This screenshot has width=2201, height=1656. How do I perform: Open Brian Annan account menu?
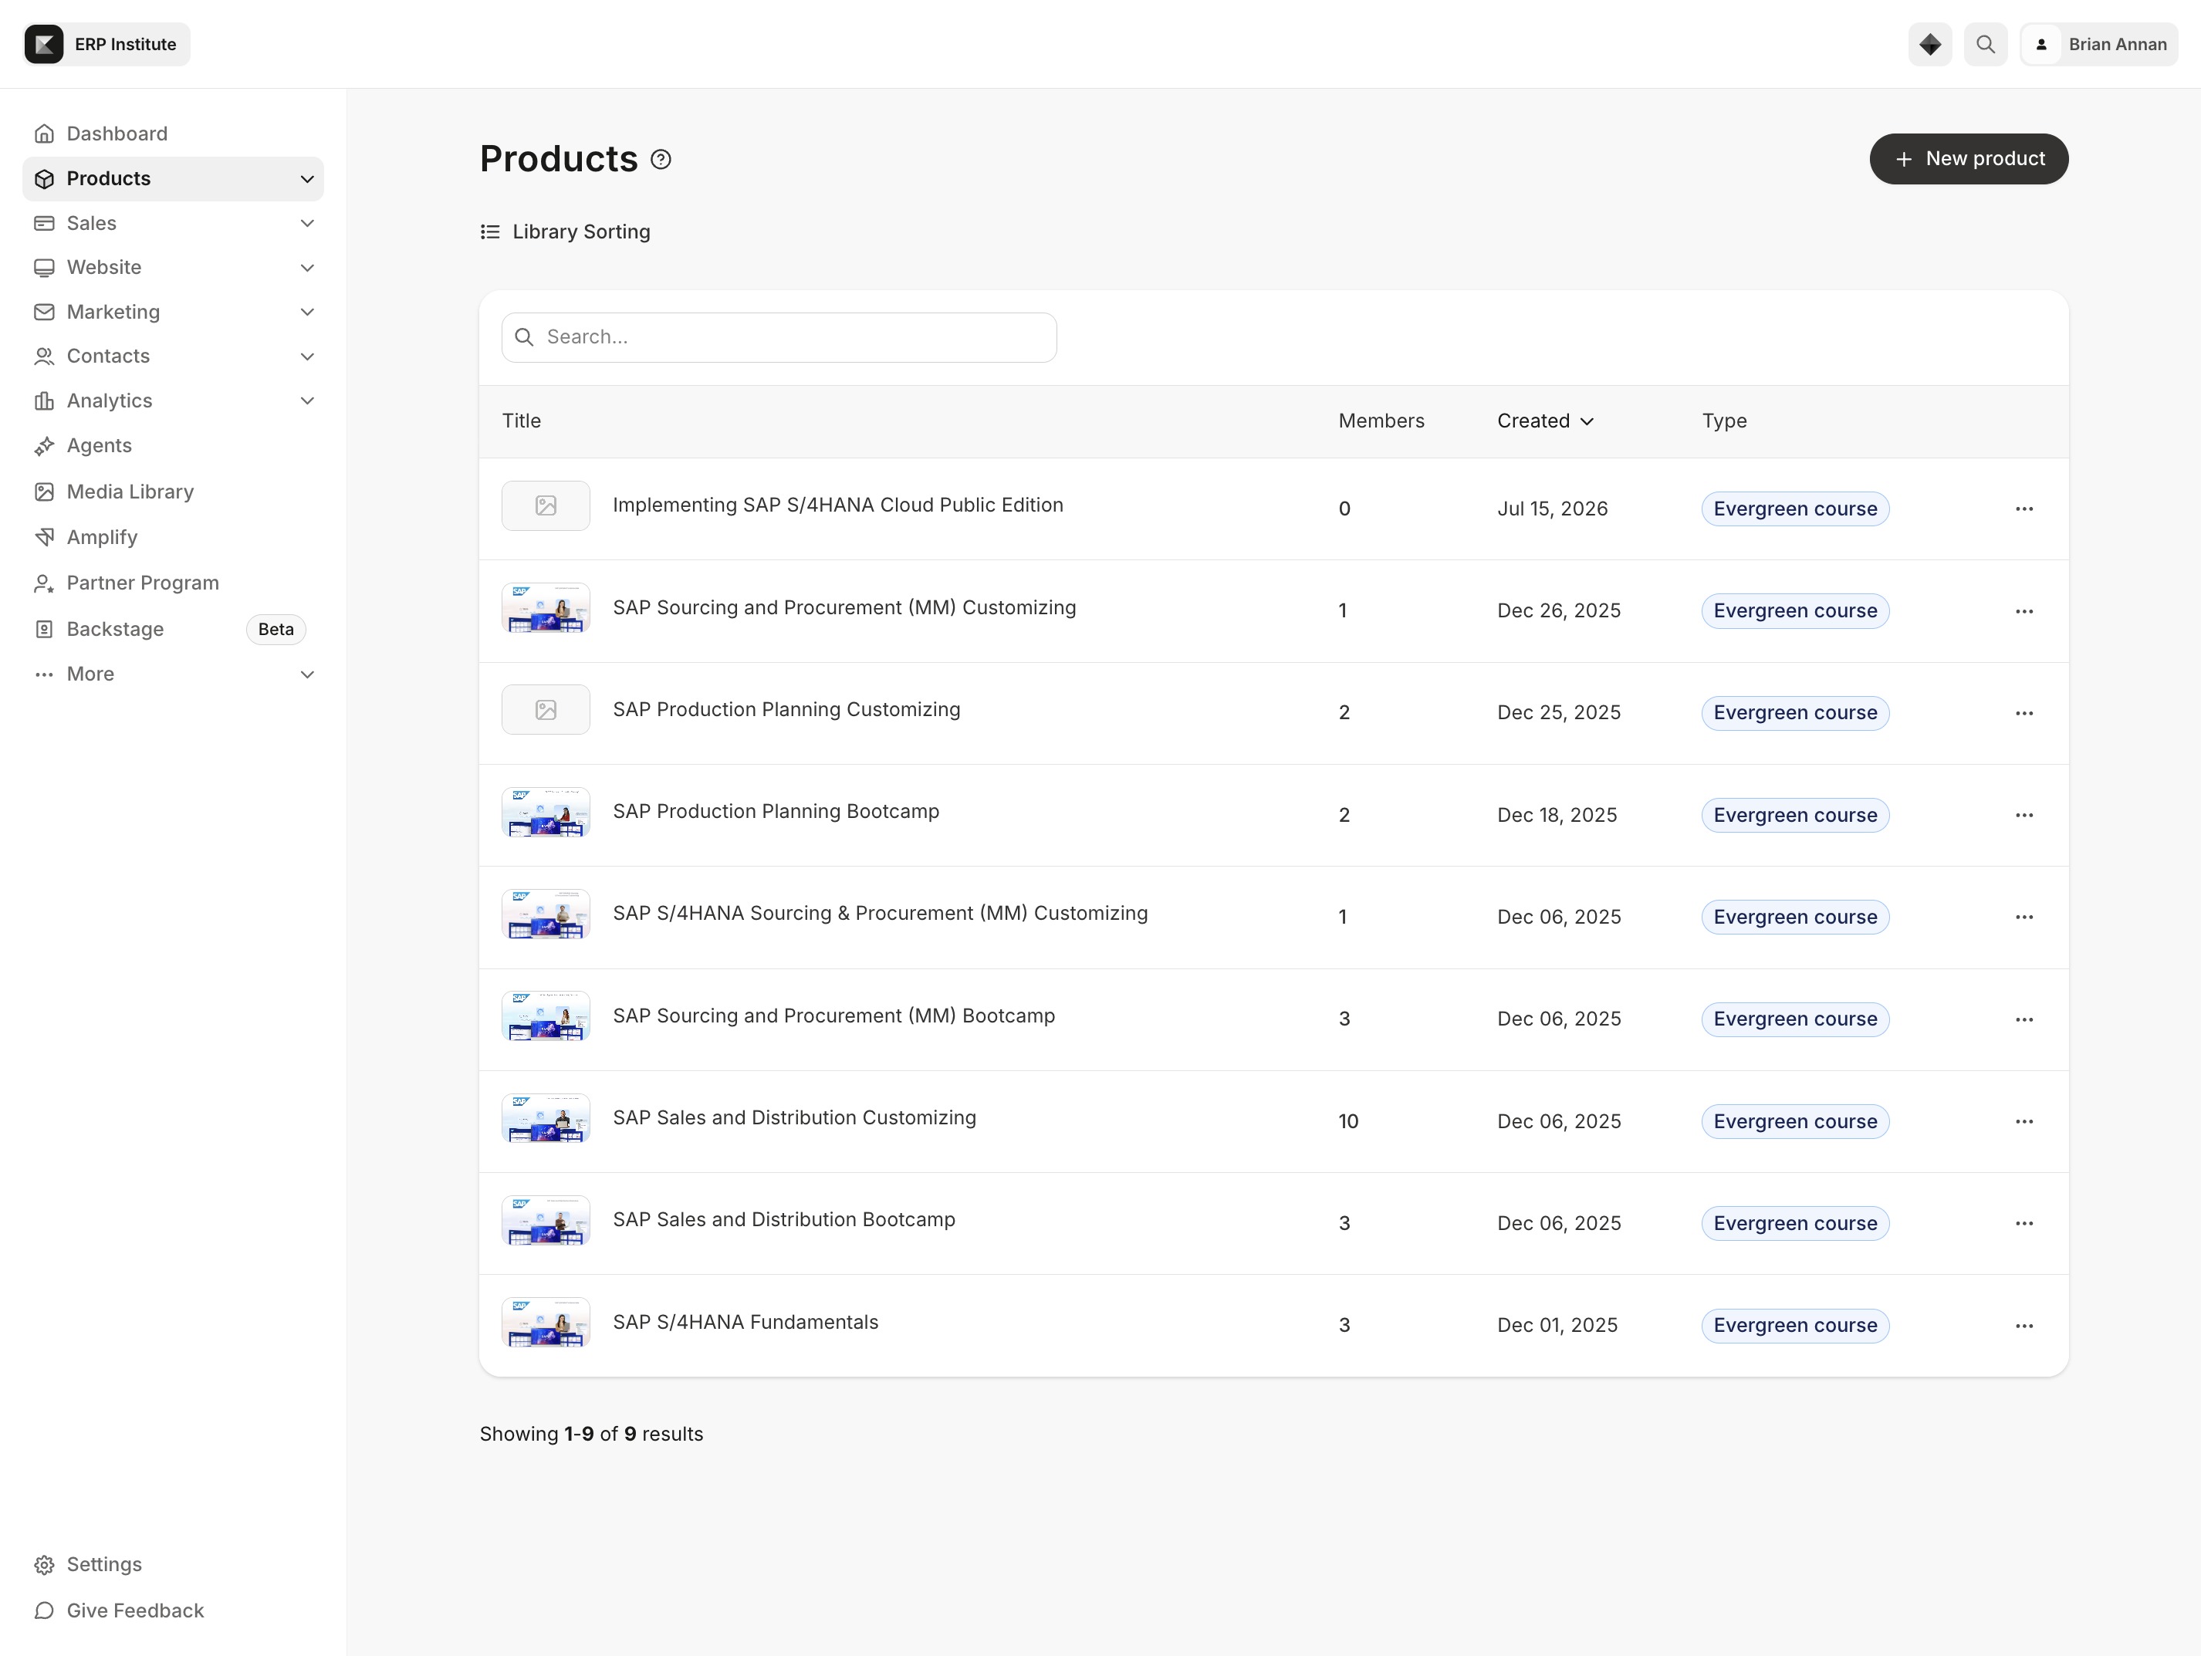coord(2098,45)
